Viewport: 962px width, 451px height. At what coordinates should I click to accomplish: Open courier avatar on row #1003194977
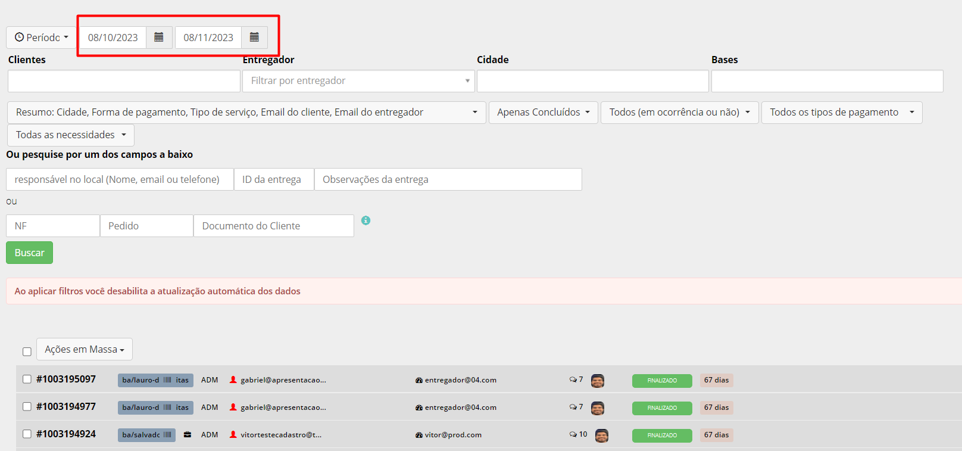(598, 408)
